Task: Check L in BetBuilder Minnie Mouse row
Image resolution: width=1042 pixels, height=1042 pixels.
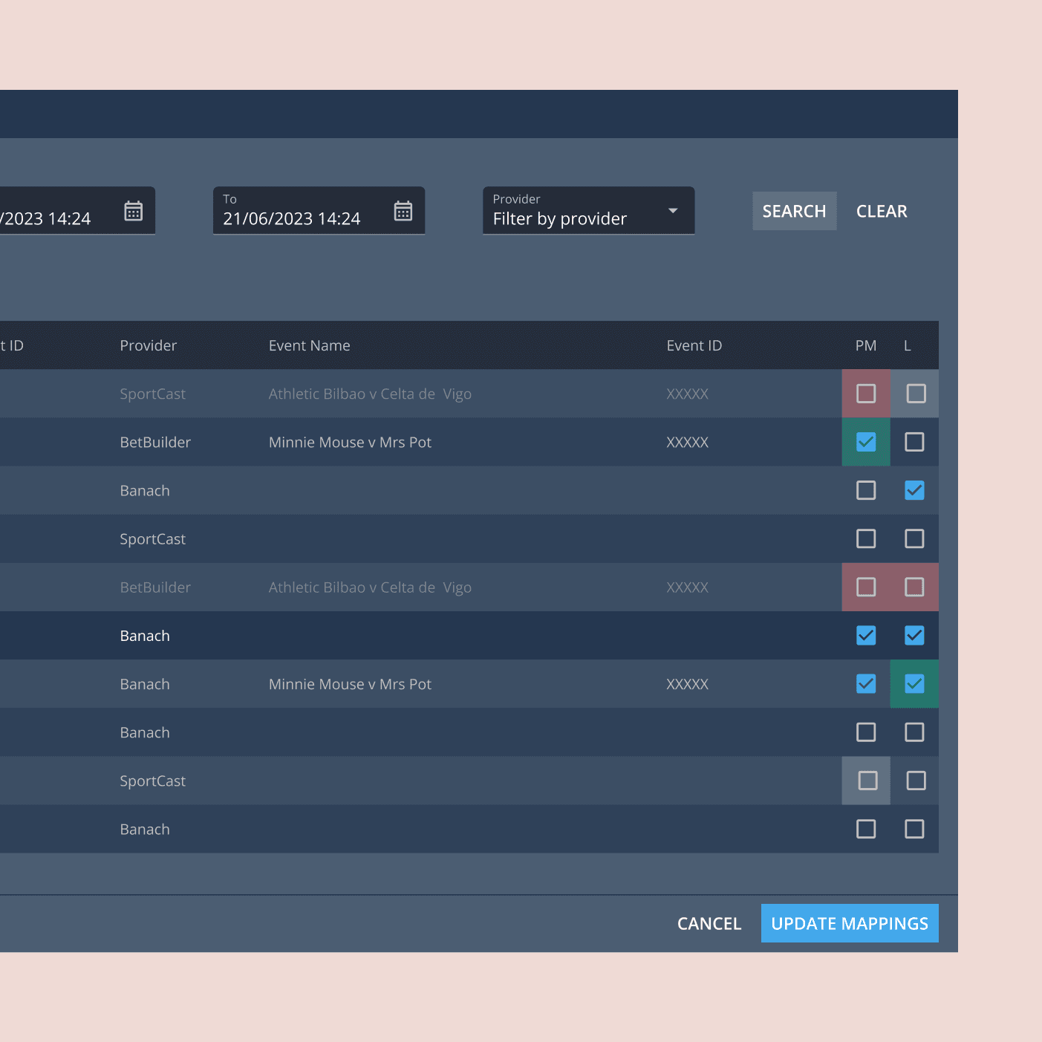Action: click(x=914, y=442)
